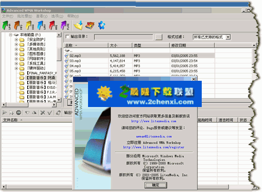This screenshot has width=262, height=192.
Task: Click the checkmark icon in batch toolbar
Action: [x=50, y=113]
